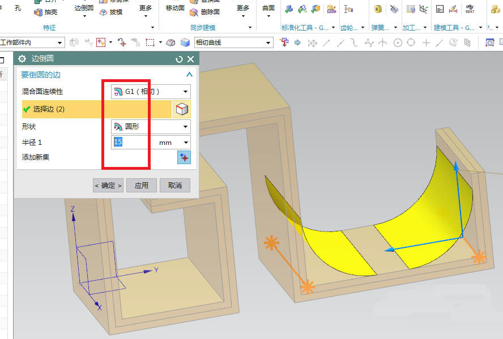Click the blue solid cube selection icon

185,42
